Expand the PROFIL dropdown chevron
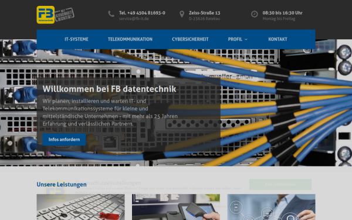This screenshot has width=352, height=220. tap(246, 39)
